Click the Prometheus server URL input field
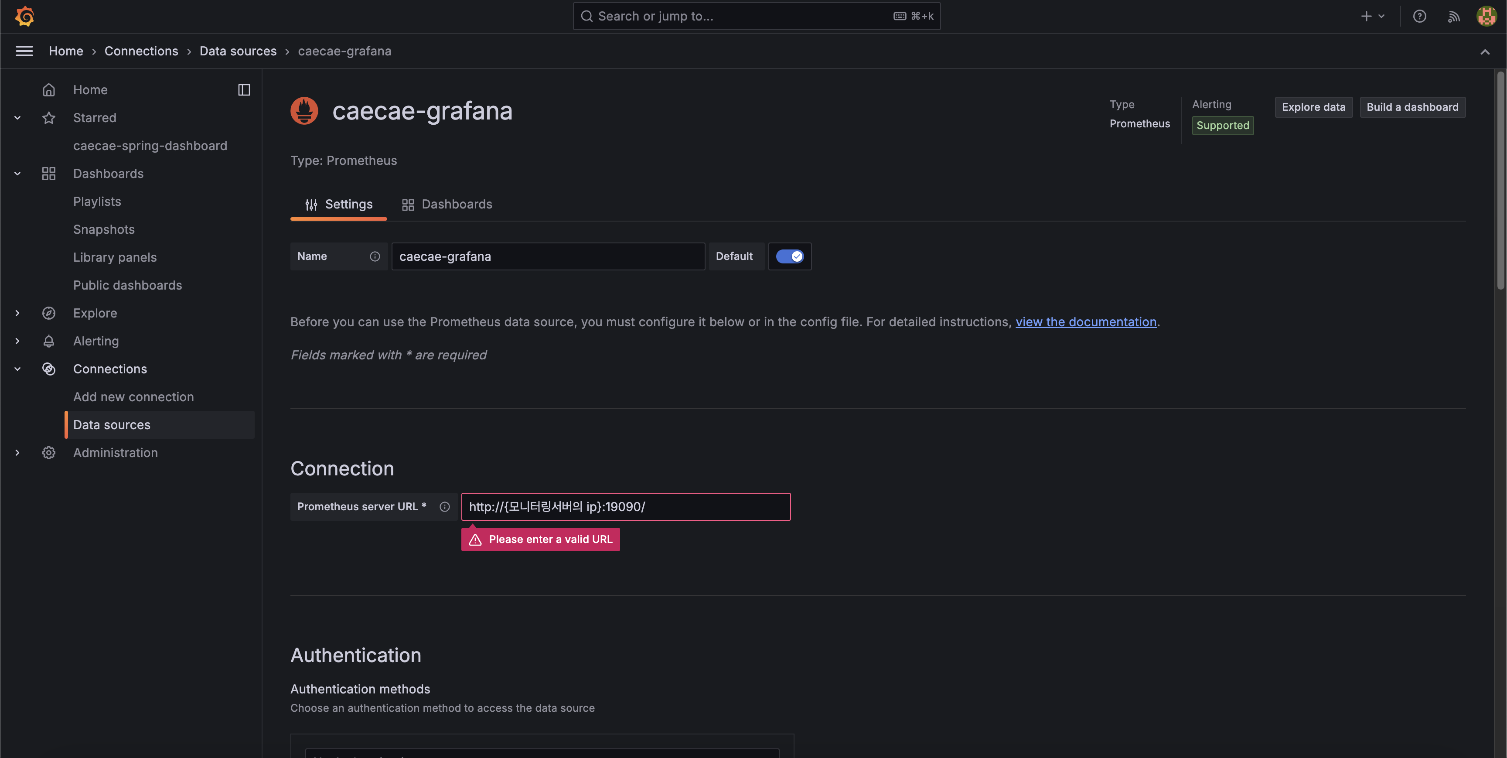This screenshot has width=1507, height=758. coord(626,507)
